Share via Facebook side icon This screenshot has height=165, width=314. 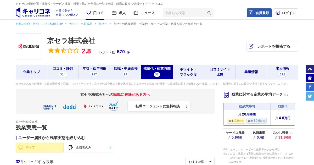click(310, 87)
